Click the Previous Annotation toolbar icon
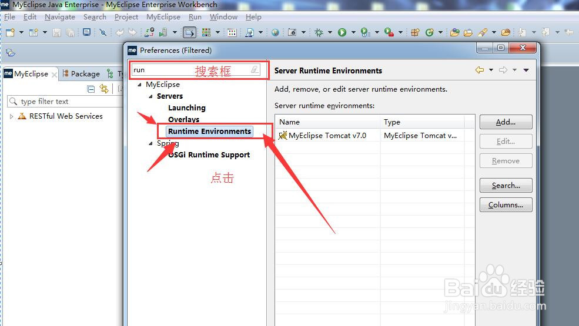Screen dimensions: 579x326 click(x=545, y=32)
